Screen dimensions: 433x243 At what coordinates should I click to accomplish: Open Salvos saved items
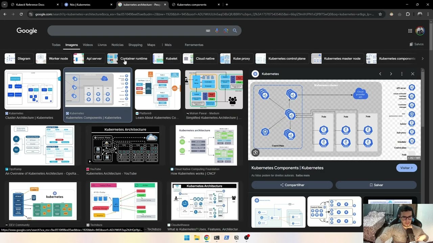416,44
